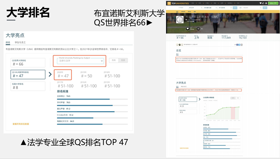
Task: Click the print icon next to Twitter
Action: click(x=241, y=45)
